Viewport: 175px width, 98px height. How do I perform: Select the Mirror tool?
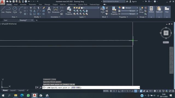[35, 11]
